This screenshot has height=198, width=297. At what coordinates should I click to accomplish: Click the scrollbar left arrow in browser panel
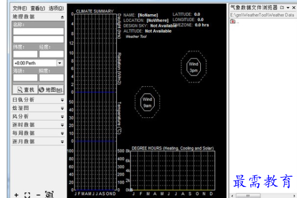[232, 196]
